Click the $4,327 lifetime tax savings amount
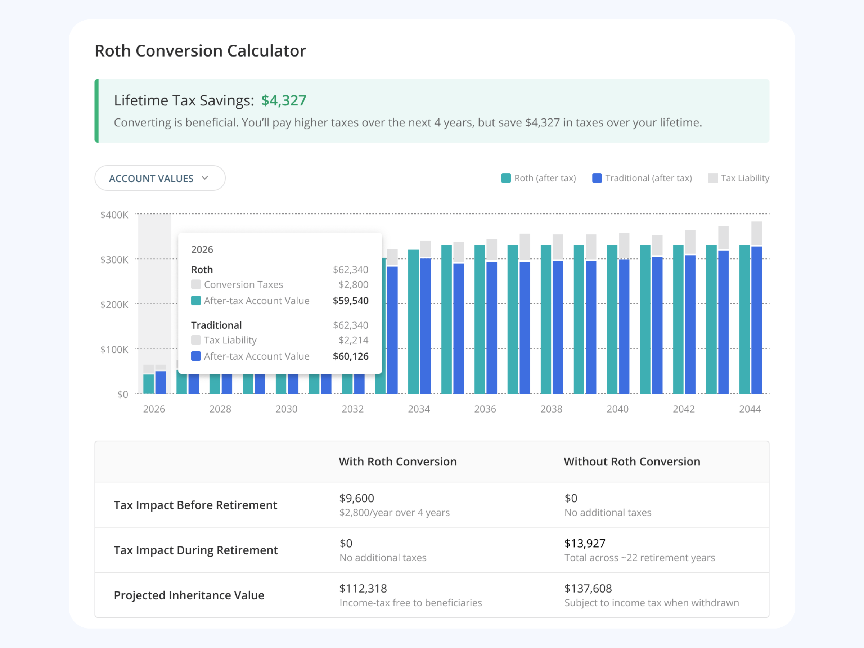864x648 pixels. click(x=284, y=100)
